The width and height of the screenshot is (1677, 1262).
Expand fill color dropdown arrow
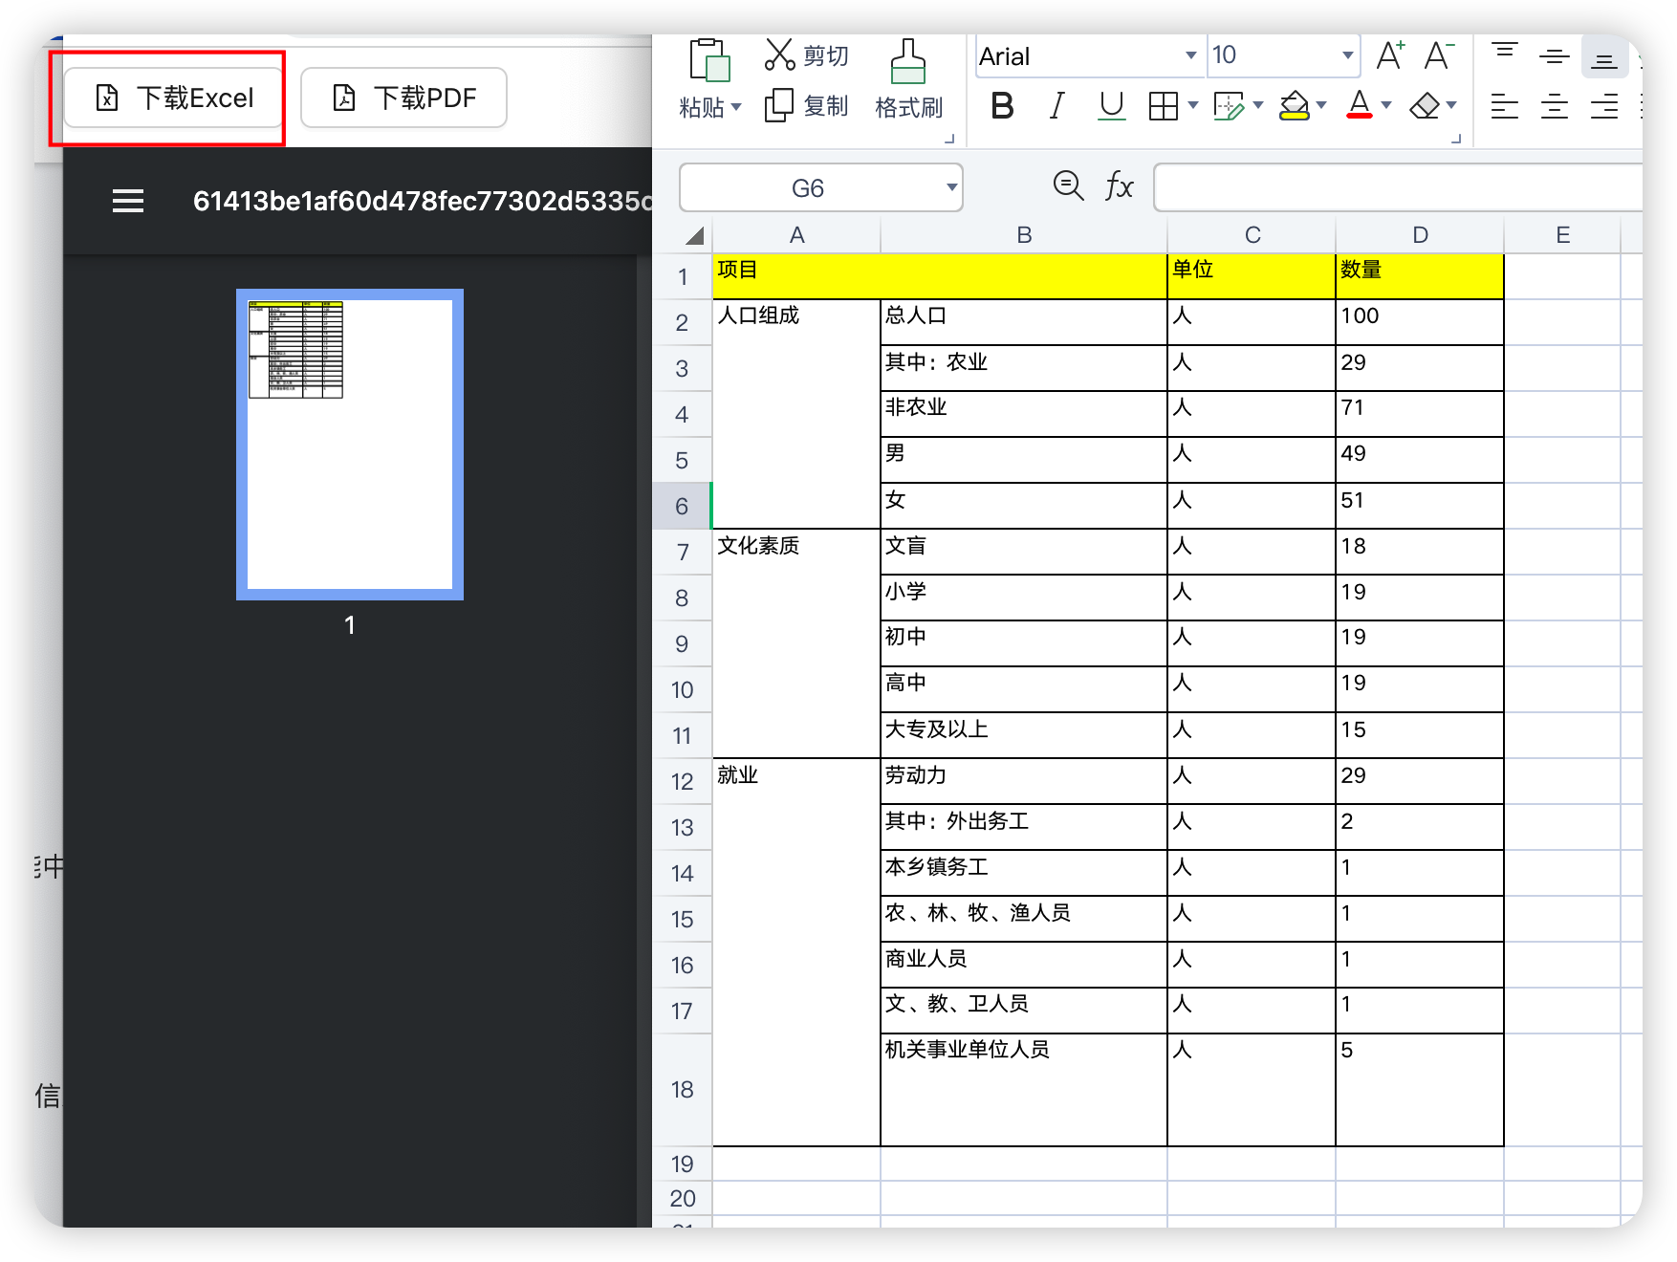(1320, 105)
